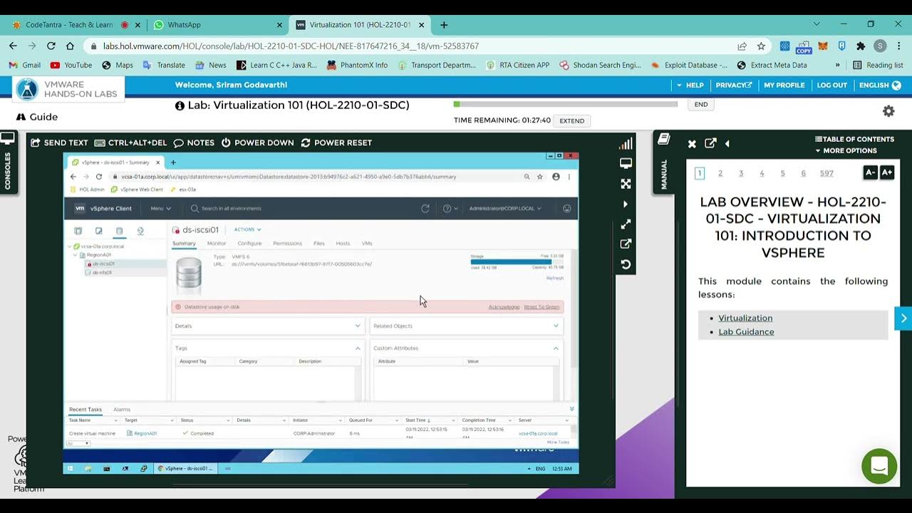Click Power Reset in console toolbar
912x513 pixels.
click(336, 142)
